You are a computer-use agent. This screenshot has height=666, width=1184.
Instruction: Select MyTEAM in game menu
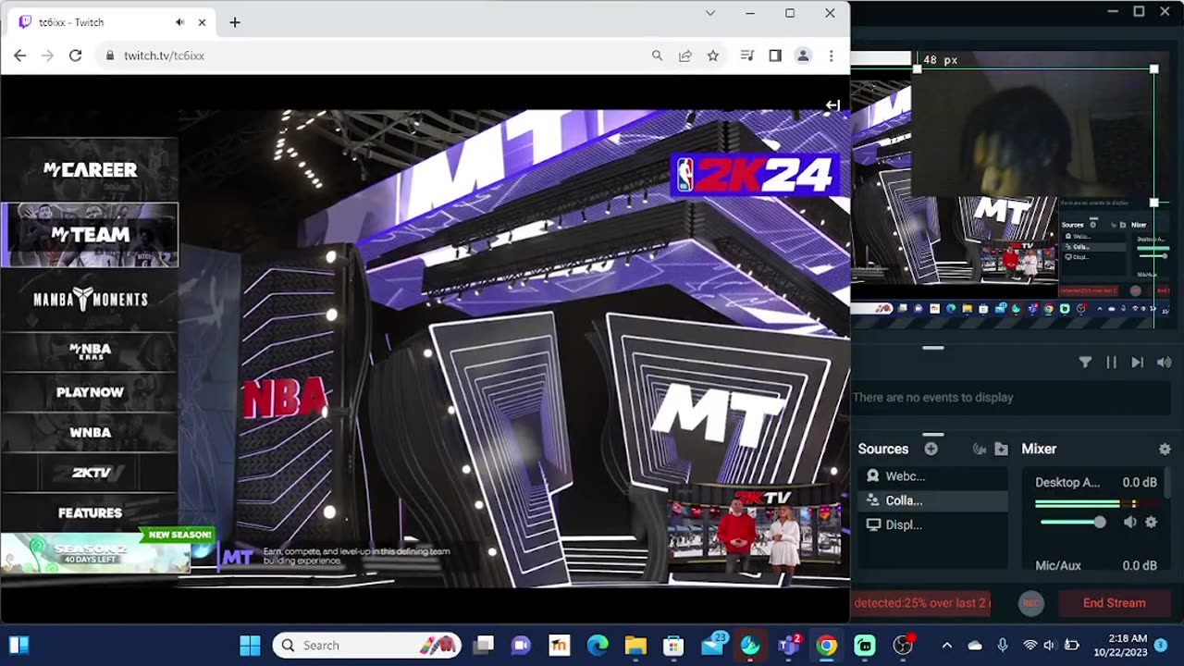(90, 235)
